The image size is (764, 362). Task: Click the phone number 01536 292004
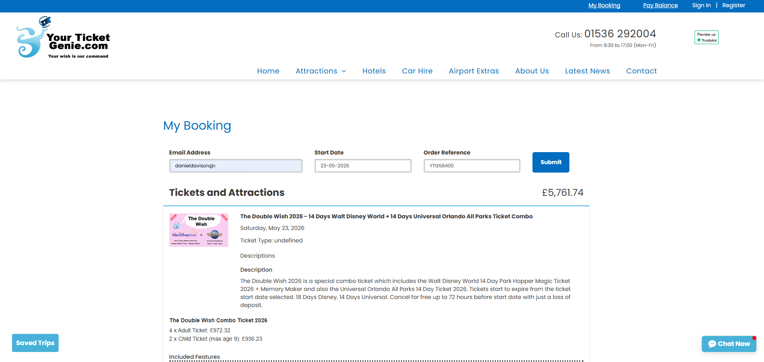(620, 34)
